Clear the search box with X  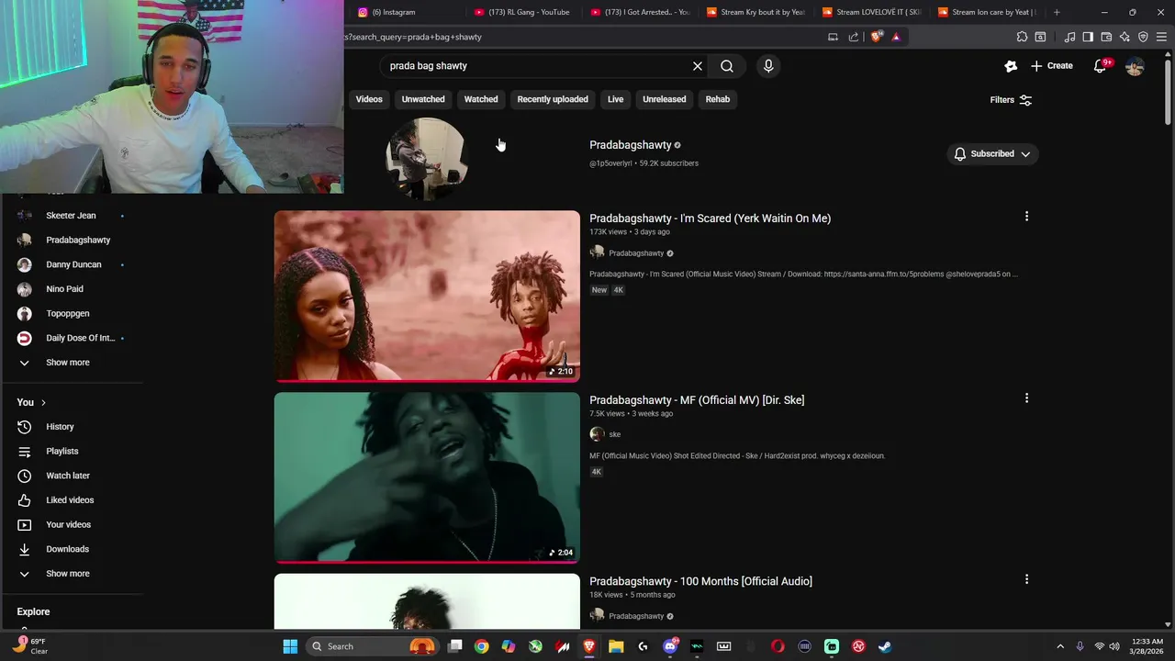point(698,66)
